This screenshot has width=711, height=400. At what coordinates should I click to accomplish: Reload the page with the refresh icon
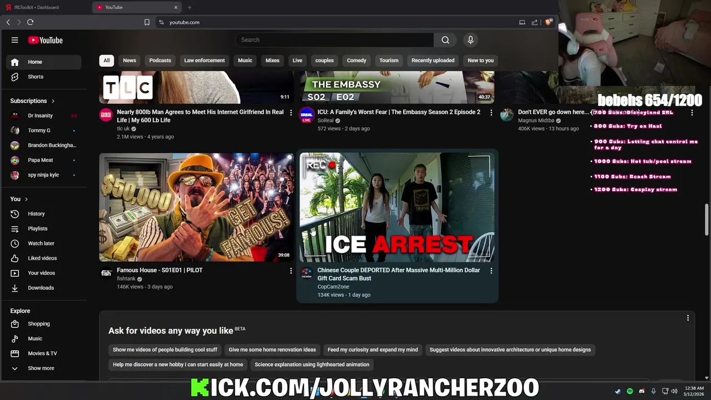coord(30,22)
